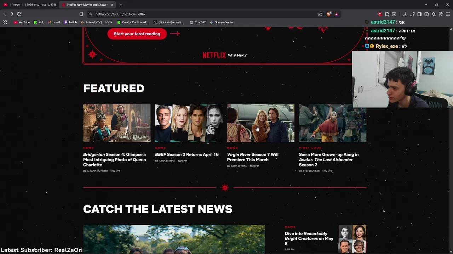Open a new tab with the plus icon
453x254 pixels.
tap(121, 5)
